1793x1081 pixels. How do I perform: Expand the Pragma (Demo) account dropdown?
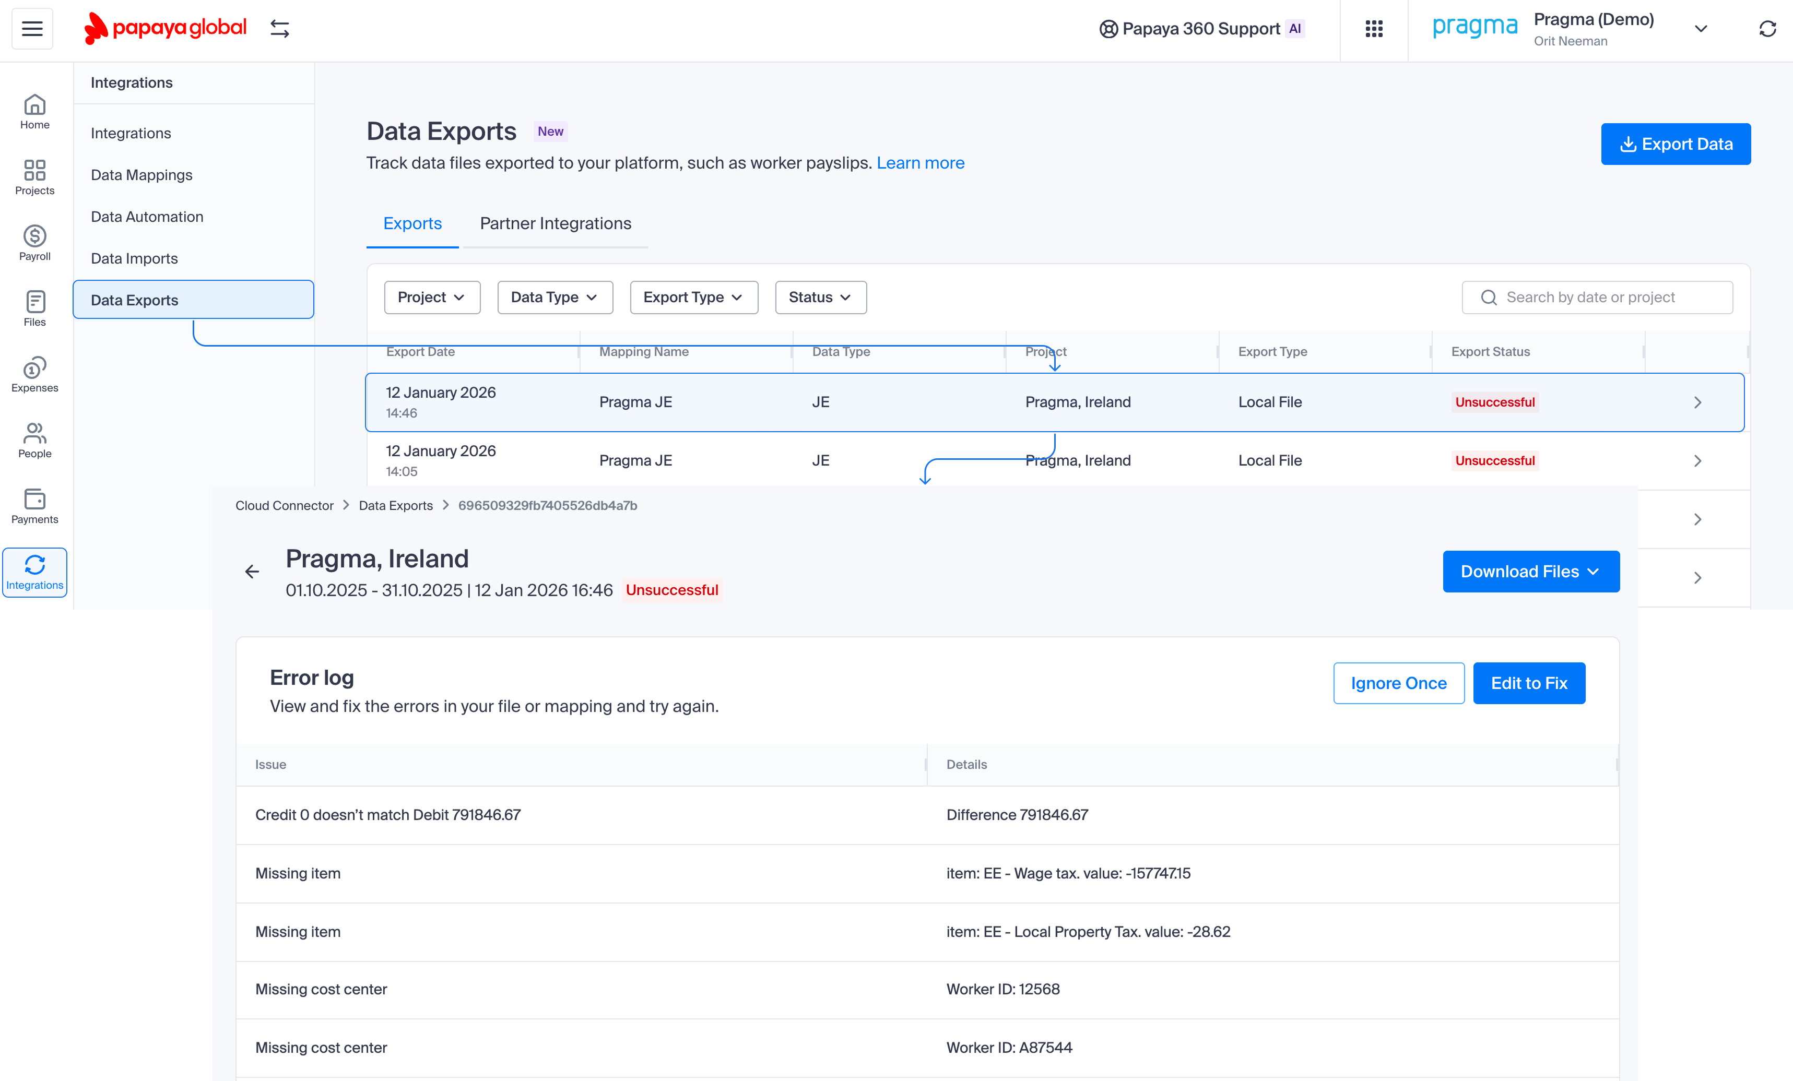[x=1700, y=29]
